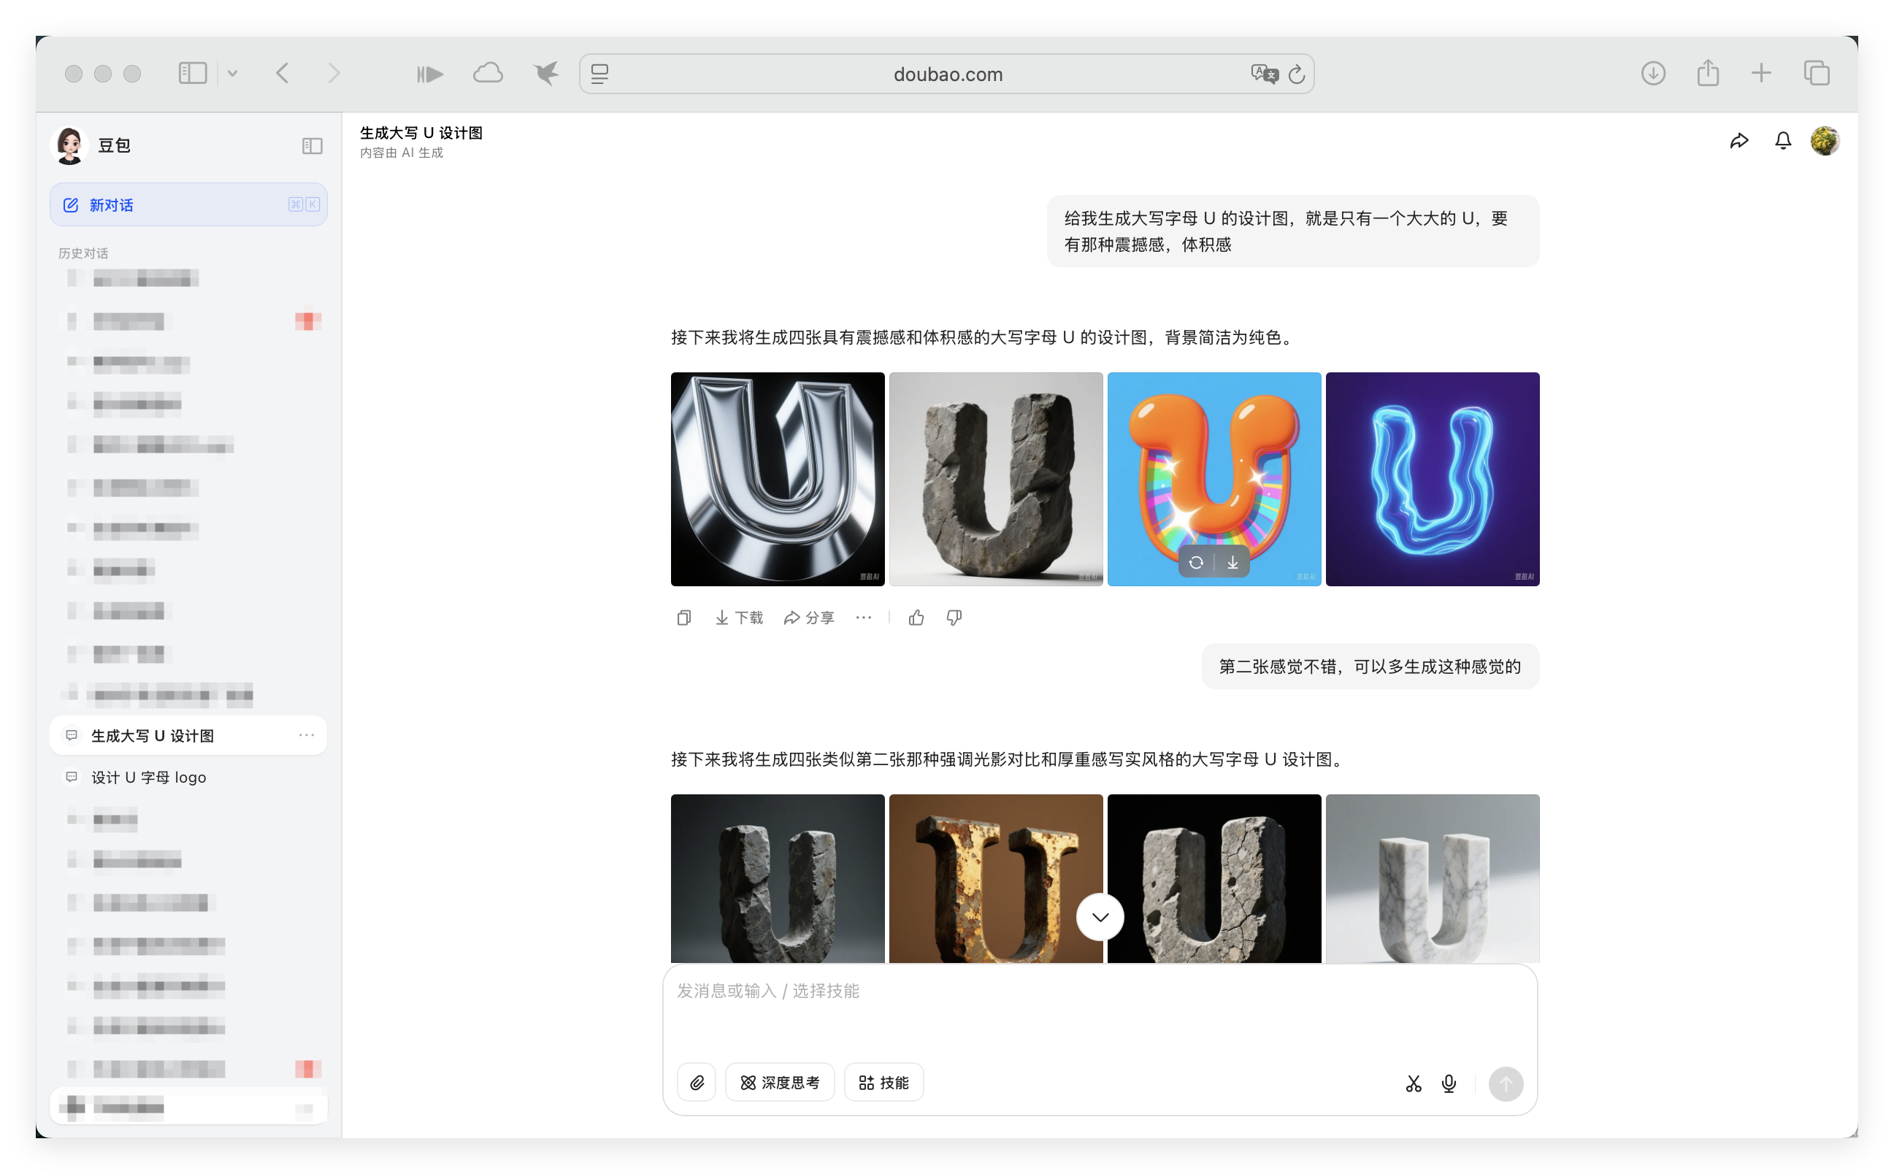
Task: Open the more options (...) menu for images
Action: (864, 617)
